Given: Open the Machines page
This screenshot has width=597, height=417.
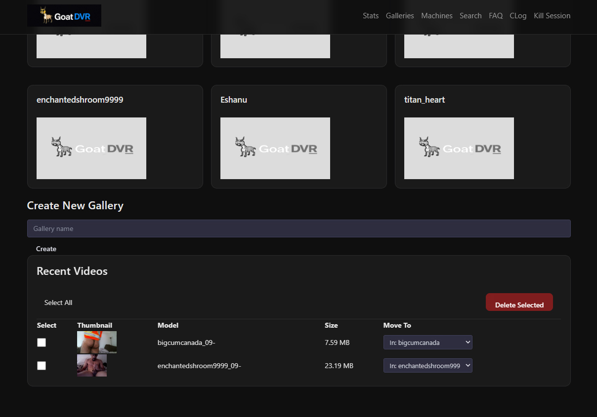Looking at the screenshot, I should (x=437, y=16).
